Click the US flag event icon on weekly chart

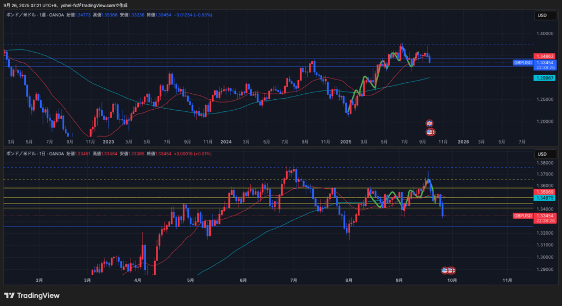430,132
